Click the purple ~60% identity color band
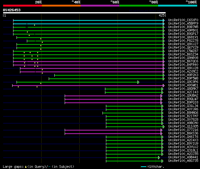200x169 pixels. click(100, 6)
